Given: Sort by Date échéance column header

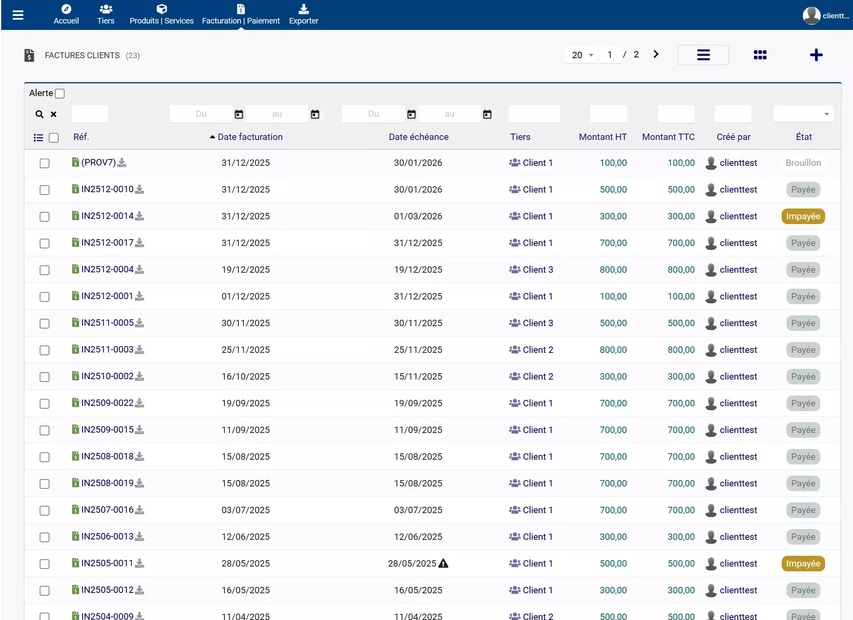Looking at the screenshot, I should pyautogui.click(x=419, y=137).
